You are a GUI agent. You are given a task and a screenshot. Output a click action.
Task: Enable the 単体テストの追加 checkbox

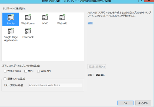coord(5,79)
